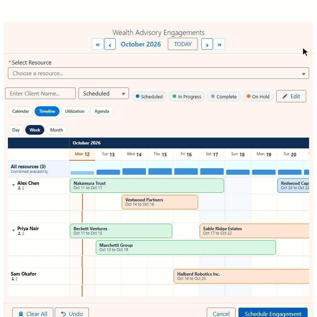Open the Agenda view tab
The height and width of the screenshot is (317, 317).
click(102, 111)
